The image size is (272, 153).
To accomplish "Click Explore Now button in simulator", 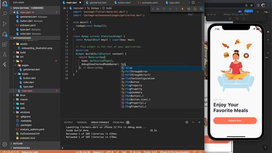I will [235, 121].
